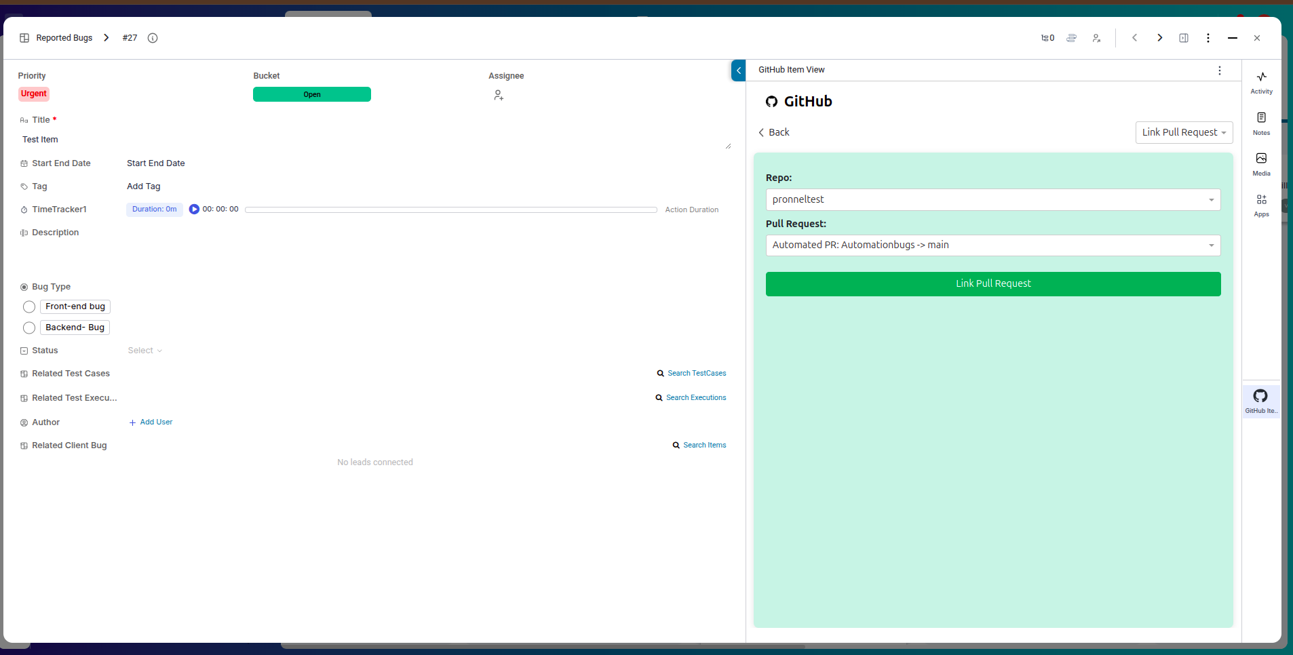This screenshot has width=1293, height=655.
Task: Click the Reported Bugs breadcrumb
Action: click(64, 38)
